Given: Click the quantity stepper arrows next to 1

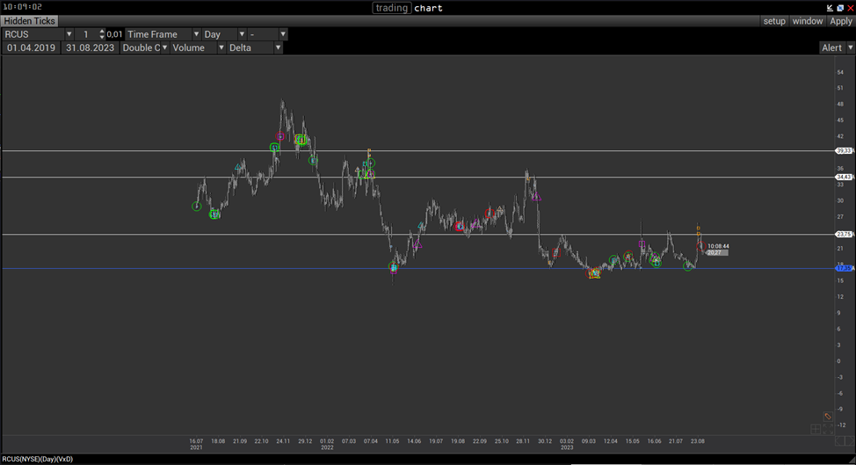Looking at the screenshot, I should pyautogui.click(x=102, y=33).
